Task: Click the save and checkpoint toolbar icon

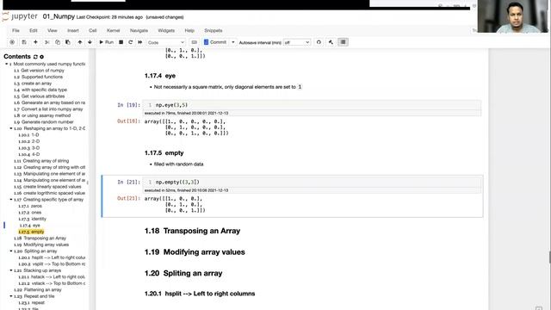Action: tap(24, 42)
